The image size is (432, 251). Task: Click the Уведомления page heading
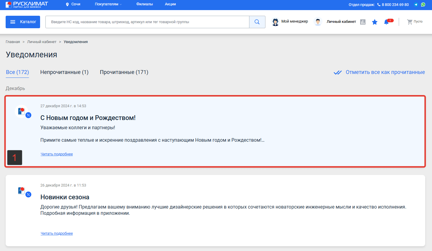[31, 55]
